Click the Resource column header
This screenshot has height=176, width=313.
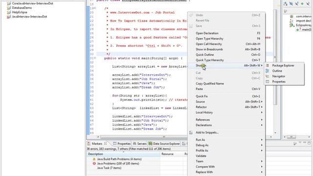[172, 154]
